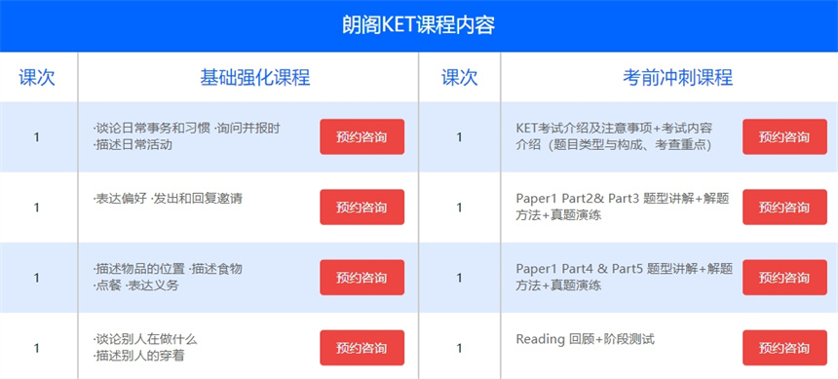The height and width of the screenshot is (379, 838).
Task: Click 预约咨询 button for KET考试介绍 lesson
Action: point(784,136)
